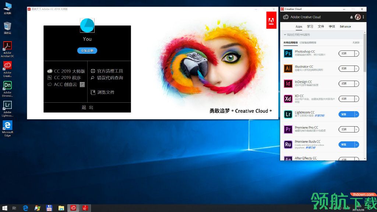Screen dimensions: 377x212
Task: Click the 无更新 status text
Action: coord(356,43)
